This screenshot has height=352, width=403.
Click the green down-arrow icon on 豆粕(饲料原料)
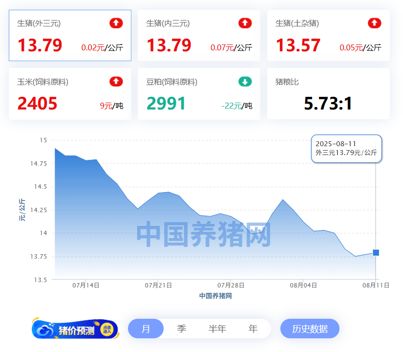(x=245, y=82)
